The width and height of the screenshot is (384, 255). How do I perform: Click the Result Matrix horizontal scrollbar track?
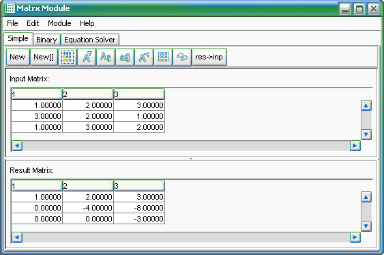coord(186,237)
